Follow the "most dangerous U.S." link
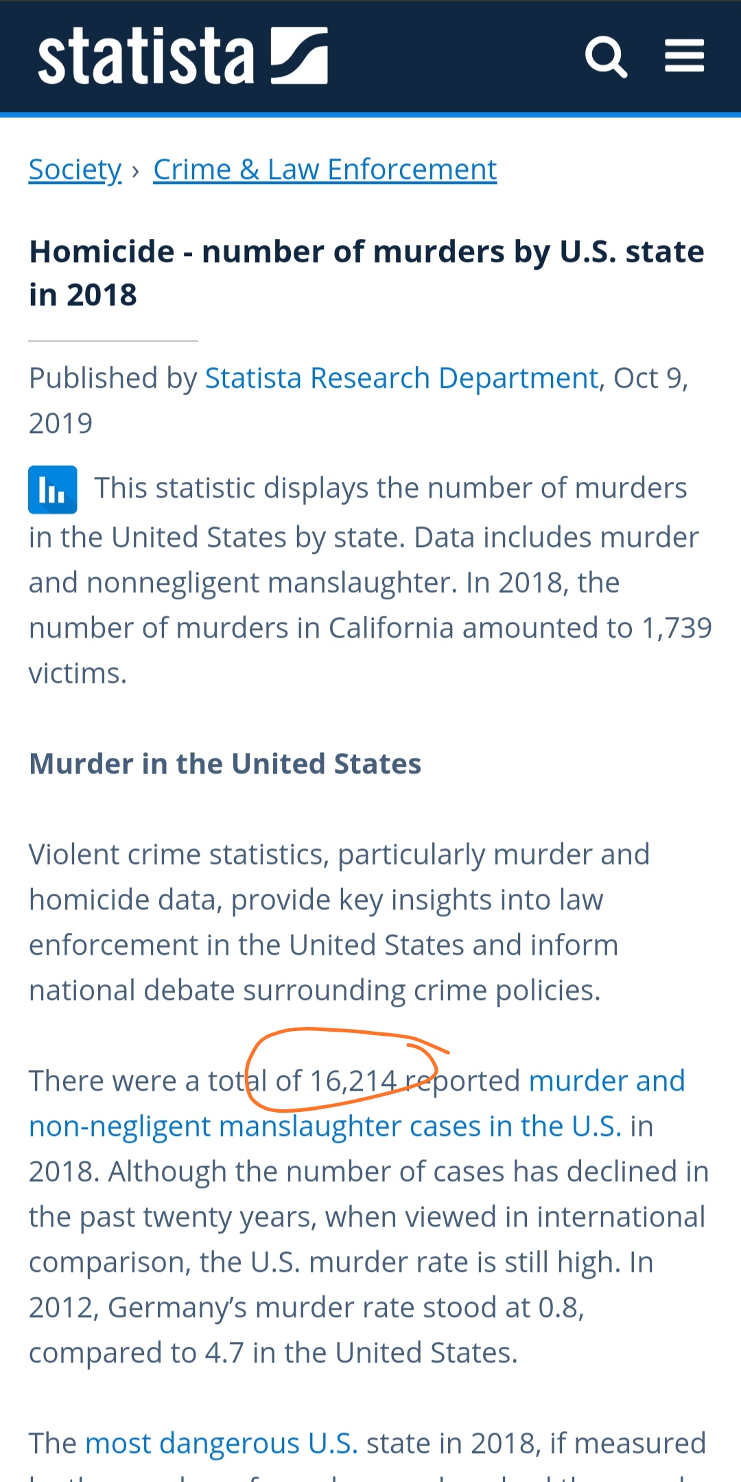Viewport: 741px width, 1482px height. click(x=221, y=1443)
